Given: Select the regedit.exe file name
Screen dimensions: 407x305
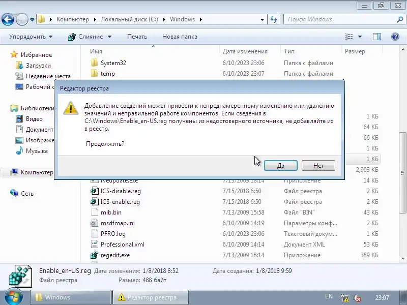Looking at the screenshot, I should (x=115, y=255).
